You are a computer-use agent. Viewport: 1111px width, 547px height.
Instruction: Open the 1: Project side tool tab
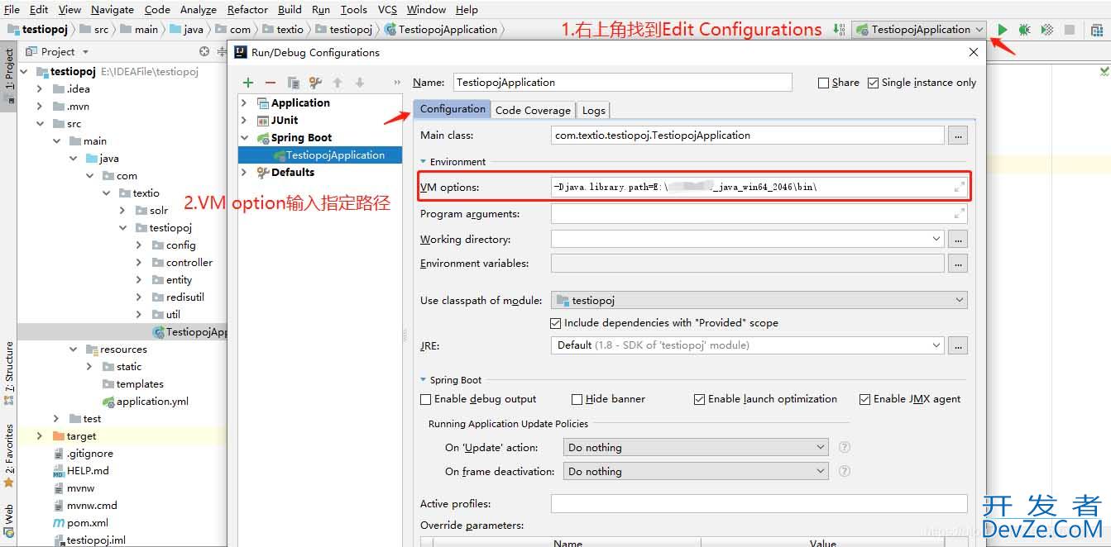(9, 74)
